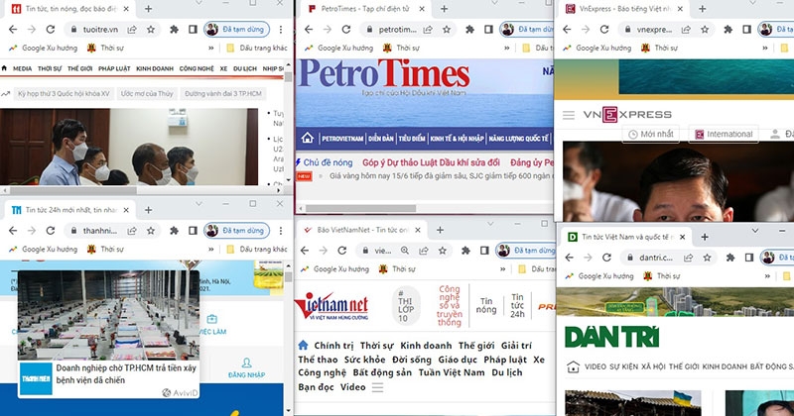
Task: Expand hidden bookmarks chevron in thanhnien window
Action: pos(211,250)
